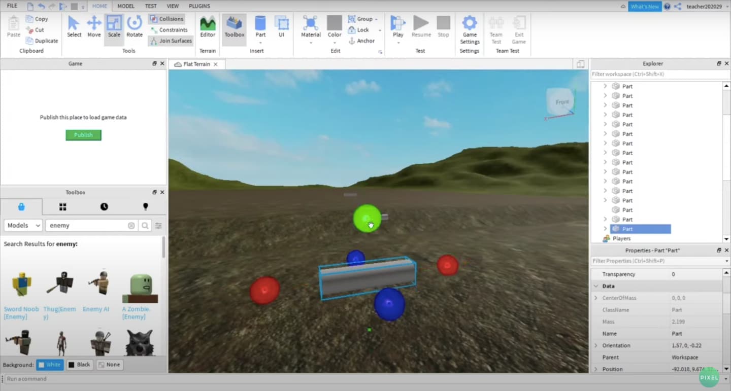This screenshot has width=731, height=391.
Task: Select Players in the Explorer tree
Action: 621,238
